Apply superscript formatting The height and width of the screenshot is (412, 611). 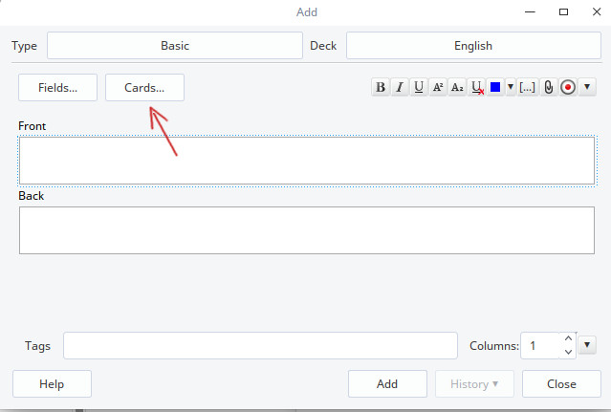coord(438,87)
